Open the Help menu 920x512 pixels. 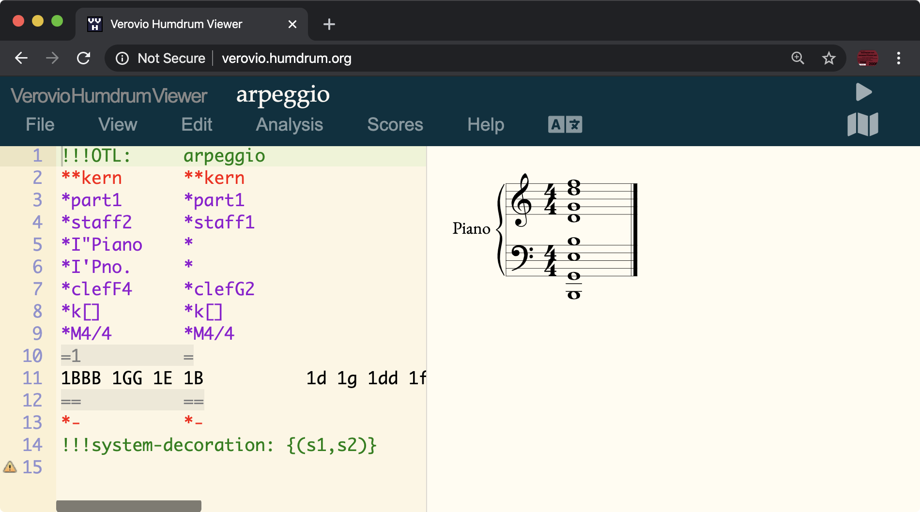coord(486,124)
